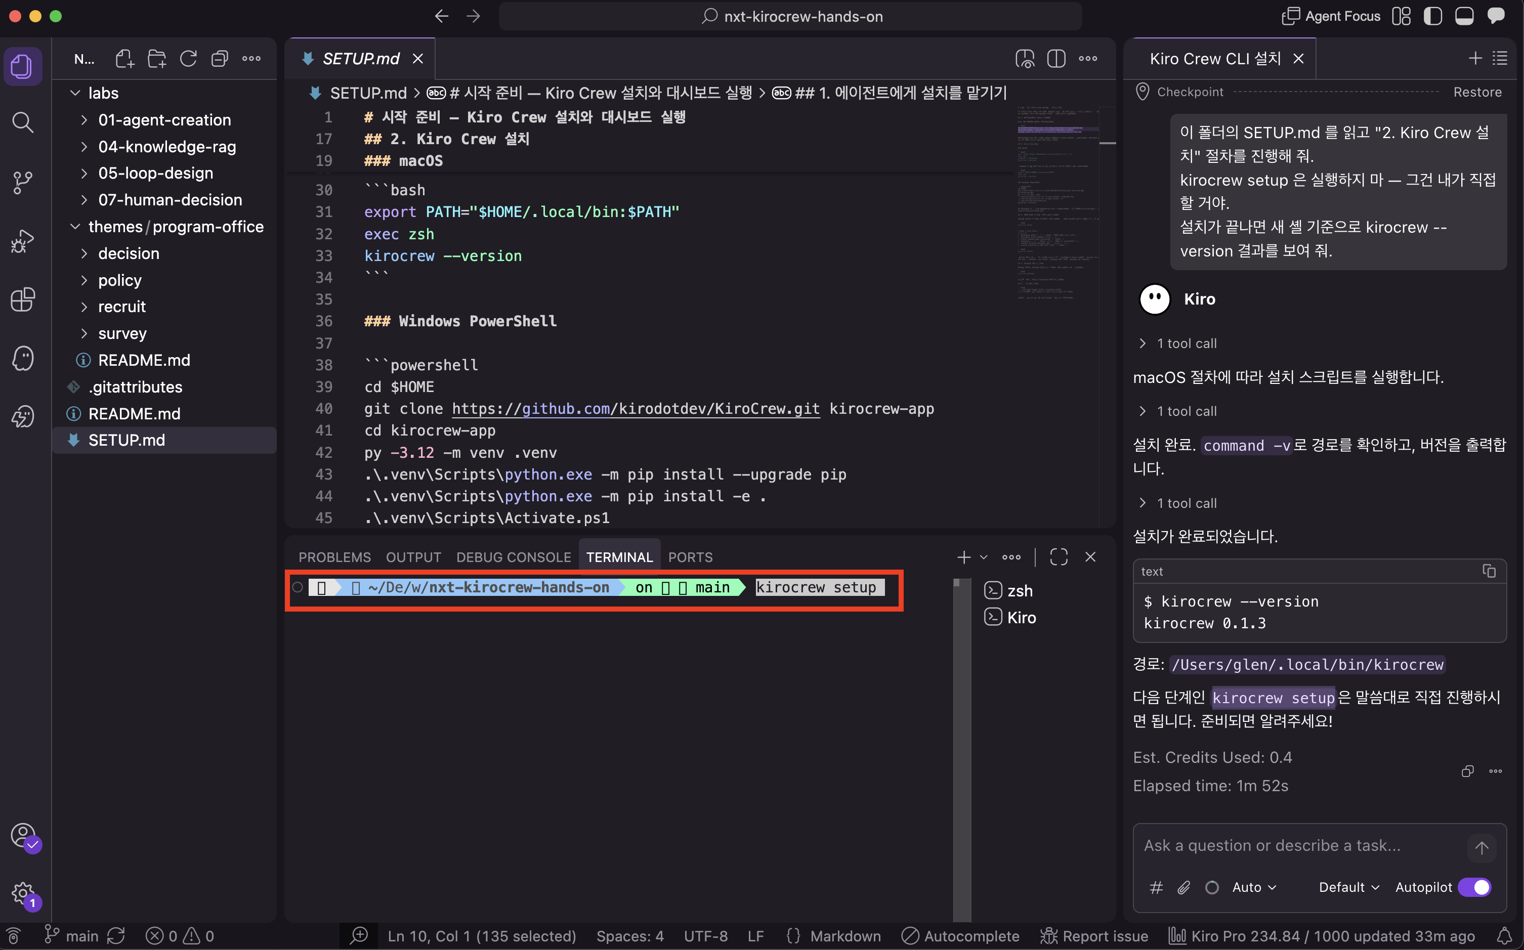Viewport: 1524px width, 950px height.
Task: Attach a file to the chat
Action: point(1184,887)
